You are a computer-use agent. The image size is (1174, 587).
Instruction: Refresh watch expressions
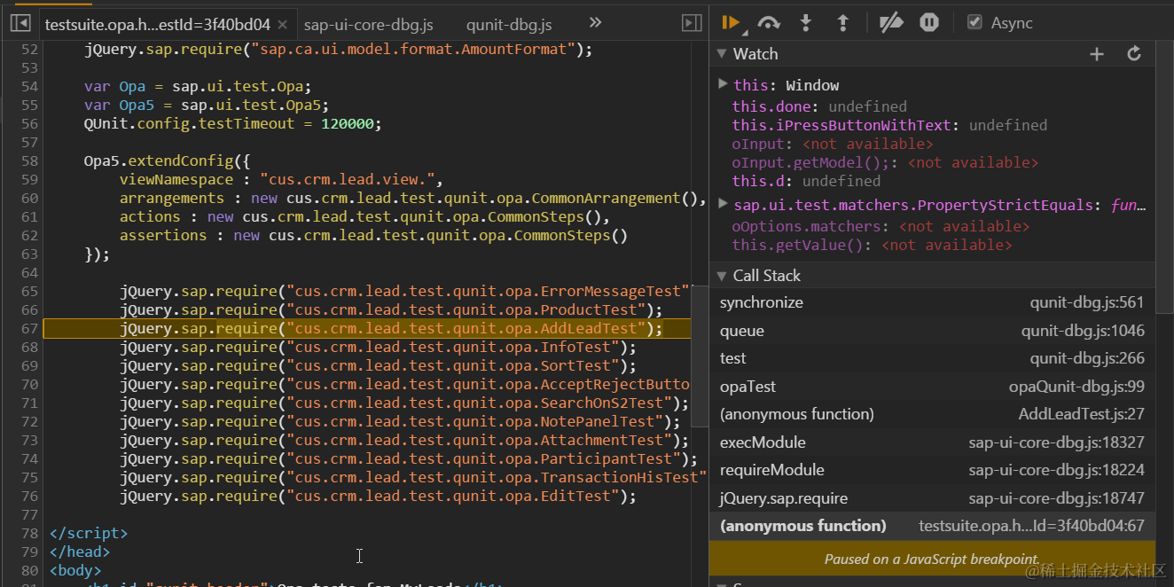click(1133, 54)
